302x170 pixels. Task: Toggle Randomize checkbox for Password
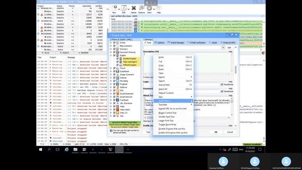point(222,91)
